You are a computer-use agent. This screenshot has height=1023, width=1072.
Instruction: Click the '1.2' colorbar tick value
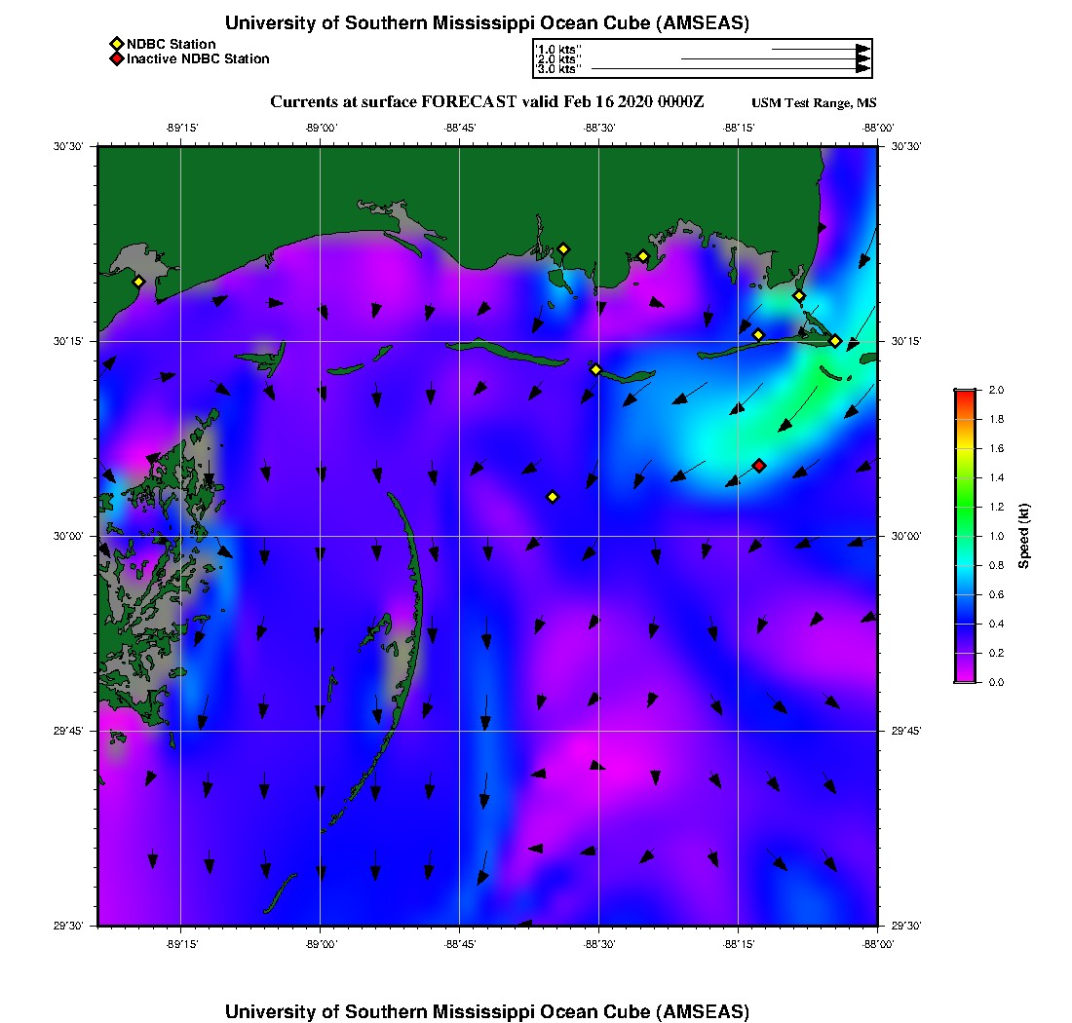point(996,507)
